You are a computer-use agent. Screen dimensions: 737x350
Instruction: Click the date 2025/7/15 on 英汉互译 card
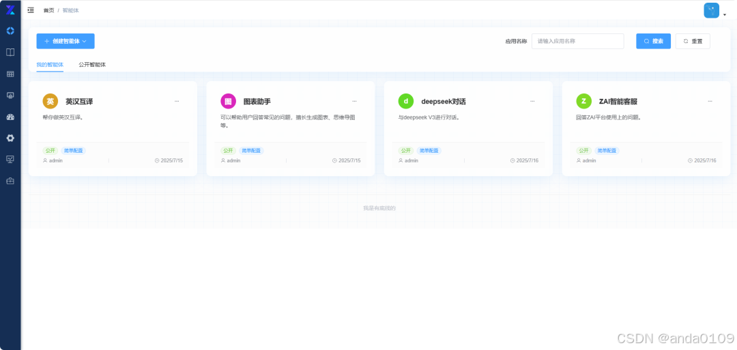point(171,160)
